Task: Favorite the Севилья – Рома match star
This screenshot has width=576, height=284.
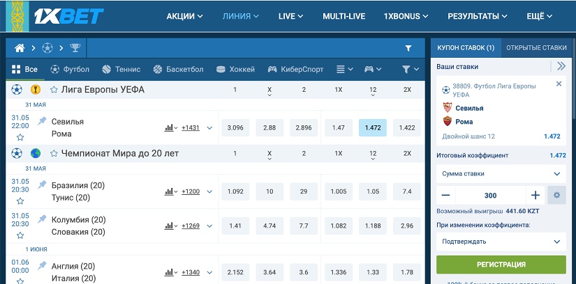Action: coord(20,137)
